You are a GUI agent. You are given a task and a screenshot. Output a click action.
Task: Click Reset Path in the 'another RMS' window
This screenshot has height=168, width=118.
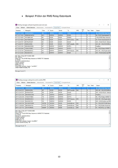[x=57, y=83]
